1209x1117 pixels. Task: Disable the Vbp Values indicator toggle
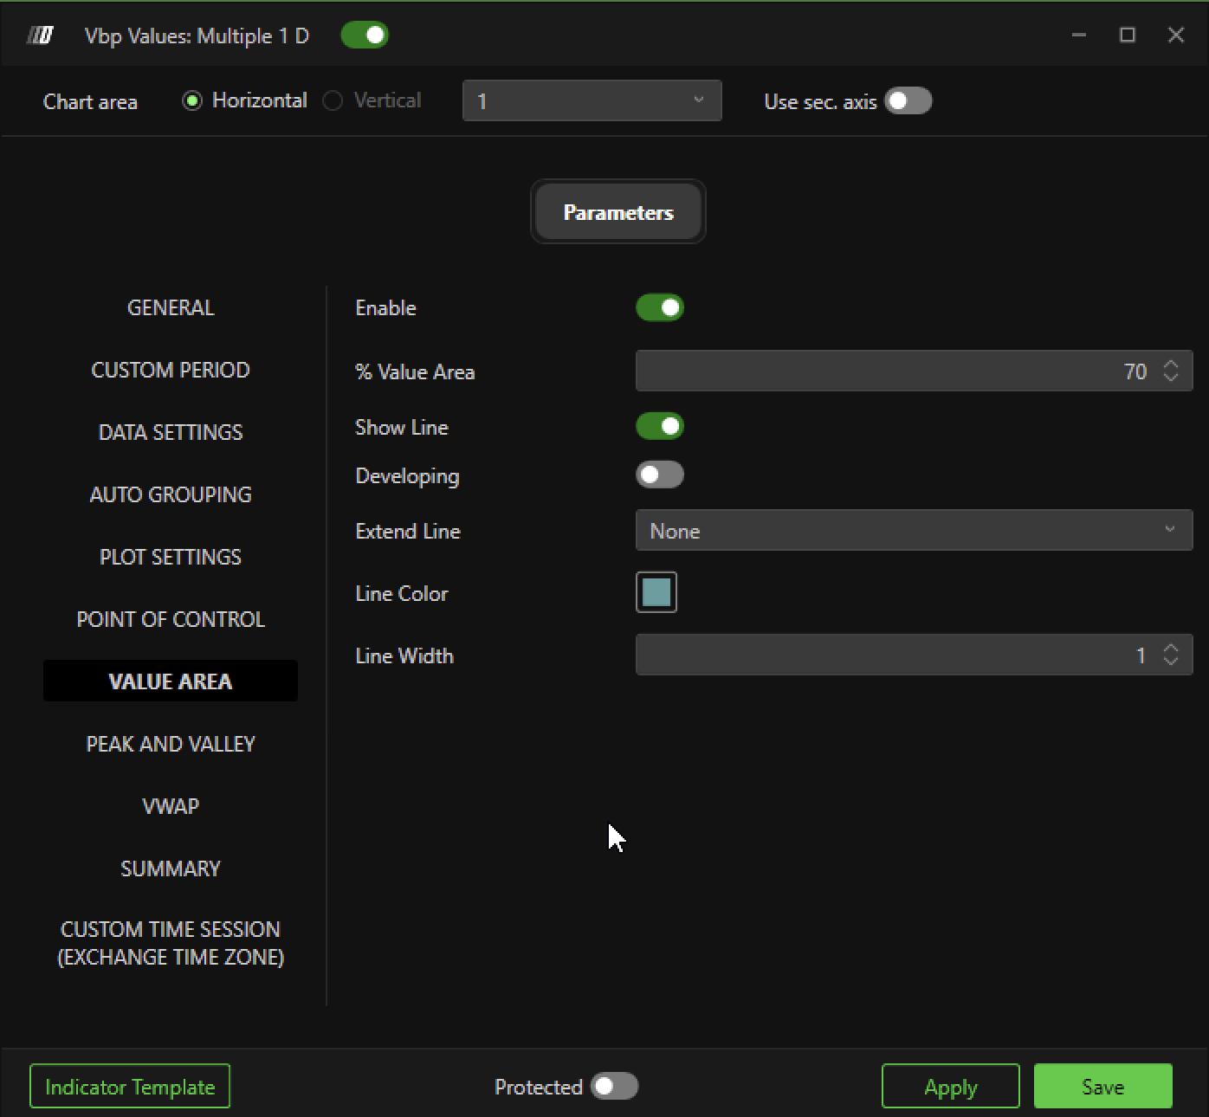click(365, 36)
